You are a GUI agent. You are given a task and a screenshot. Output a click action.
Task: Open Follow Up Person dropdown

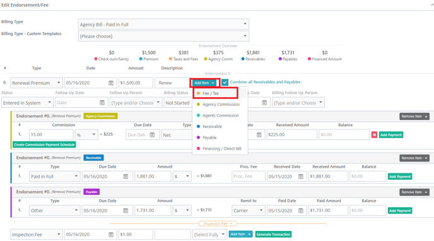coord(136,103)
